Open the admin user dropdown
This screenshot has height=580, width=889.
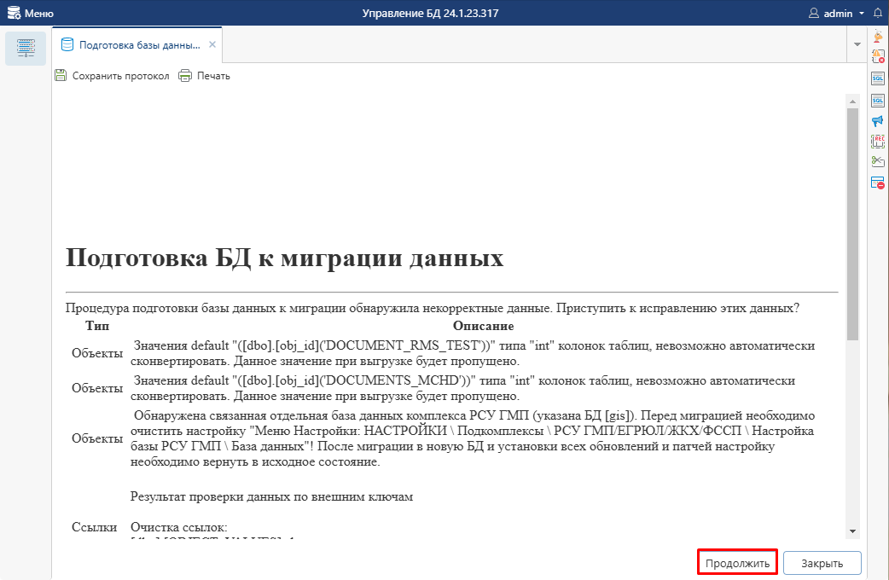click(x=836, y=13)
